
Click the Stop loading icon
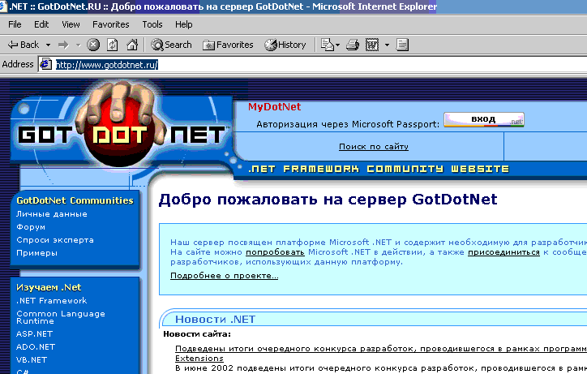point(93,45)
